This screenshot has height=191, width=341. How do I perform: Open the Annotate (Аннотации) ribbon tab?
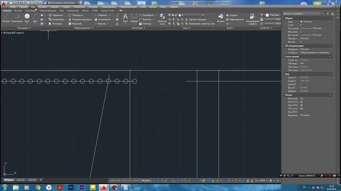pos(30,11)
